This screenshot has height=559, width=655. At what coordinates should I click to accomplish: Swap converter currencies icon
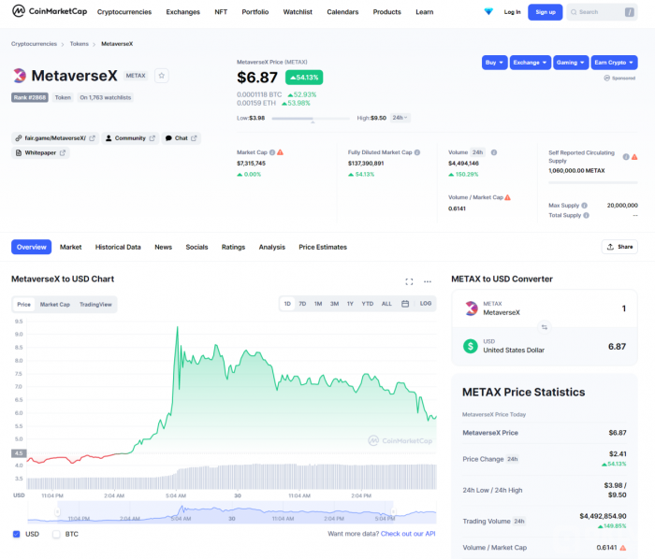545,327
